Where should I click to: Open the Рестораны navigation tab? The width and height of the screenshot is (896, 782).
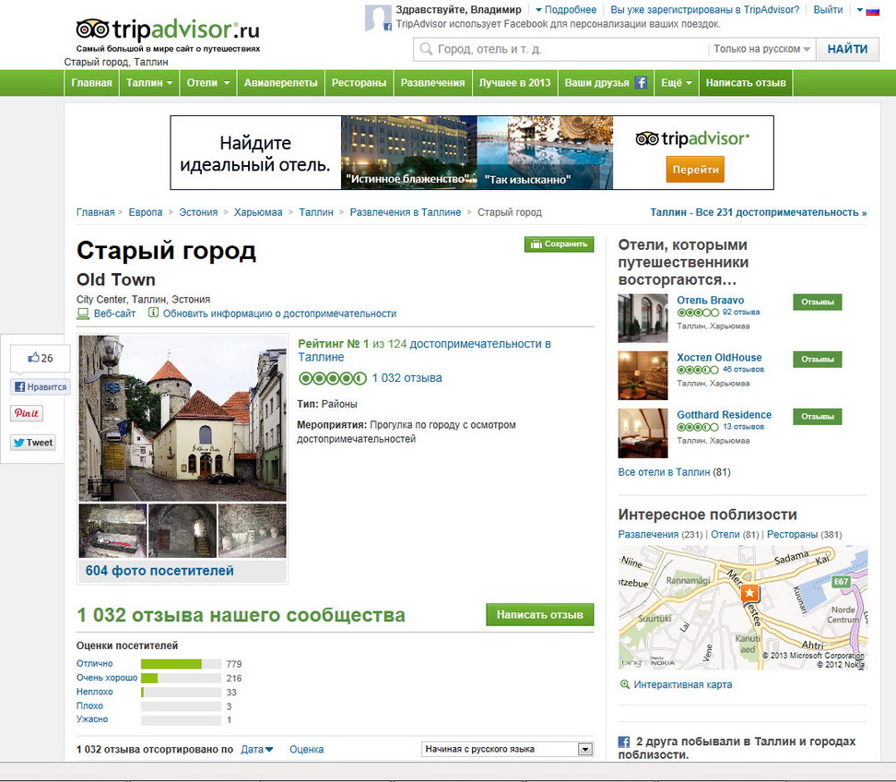(359, 83)
